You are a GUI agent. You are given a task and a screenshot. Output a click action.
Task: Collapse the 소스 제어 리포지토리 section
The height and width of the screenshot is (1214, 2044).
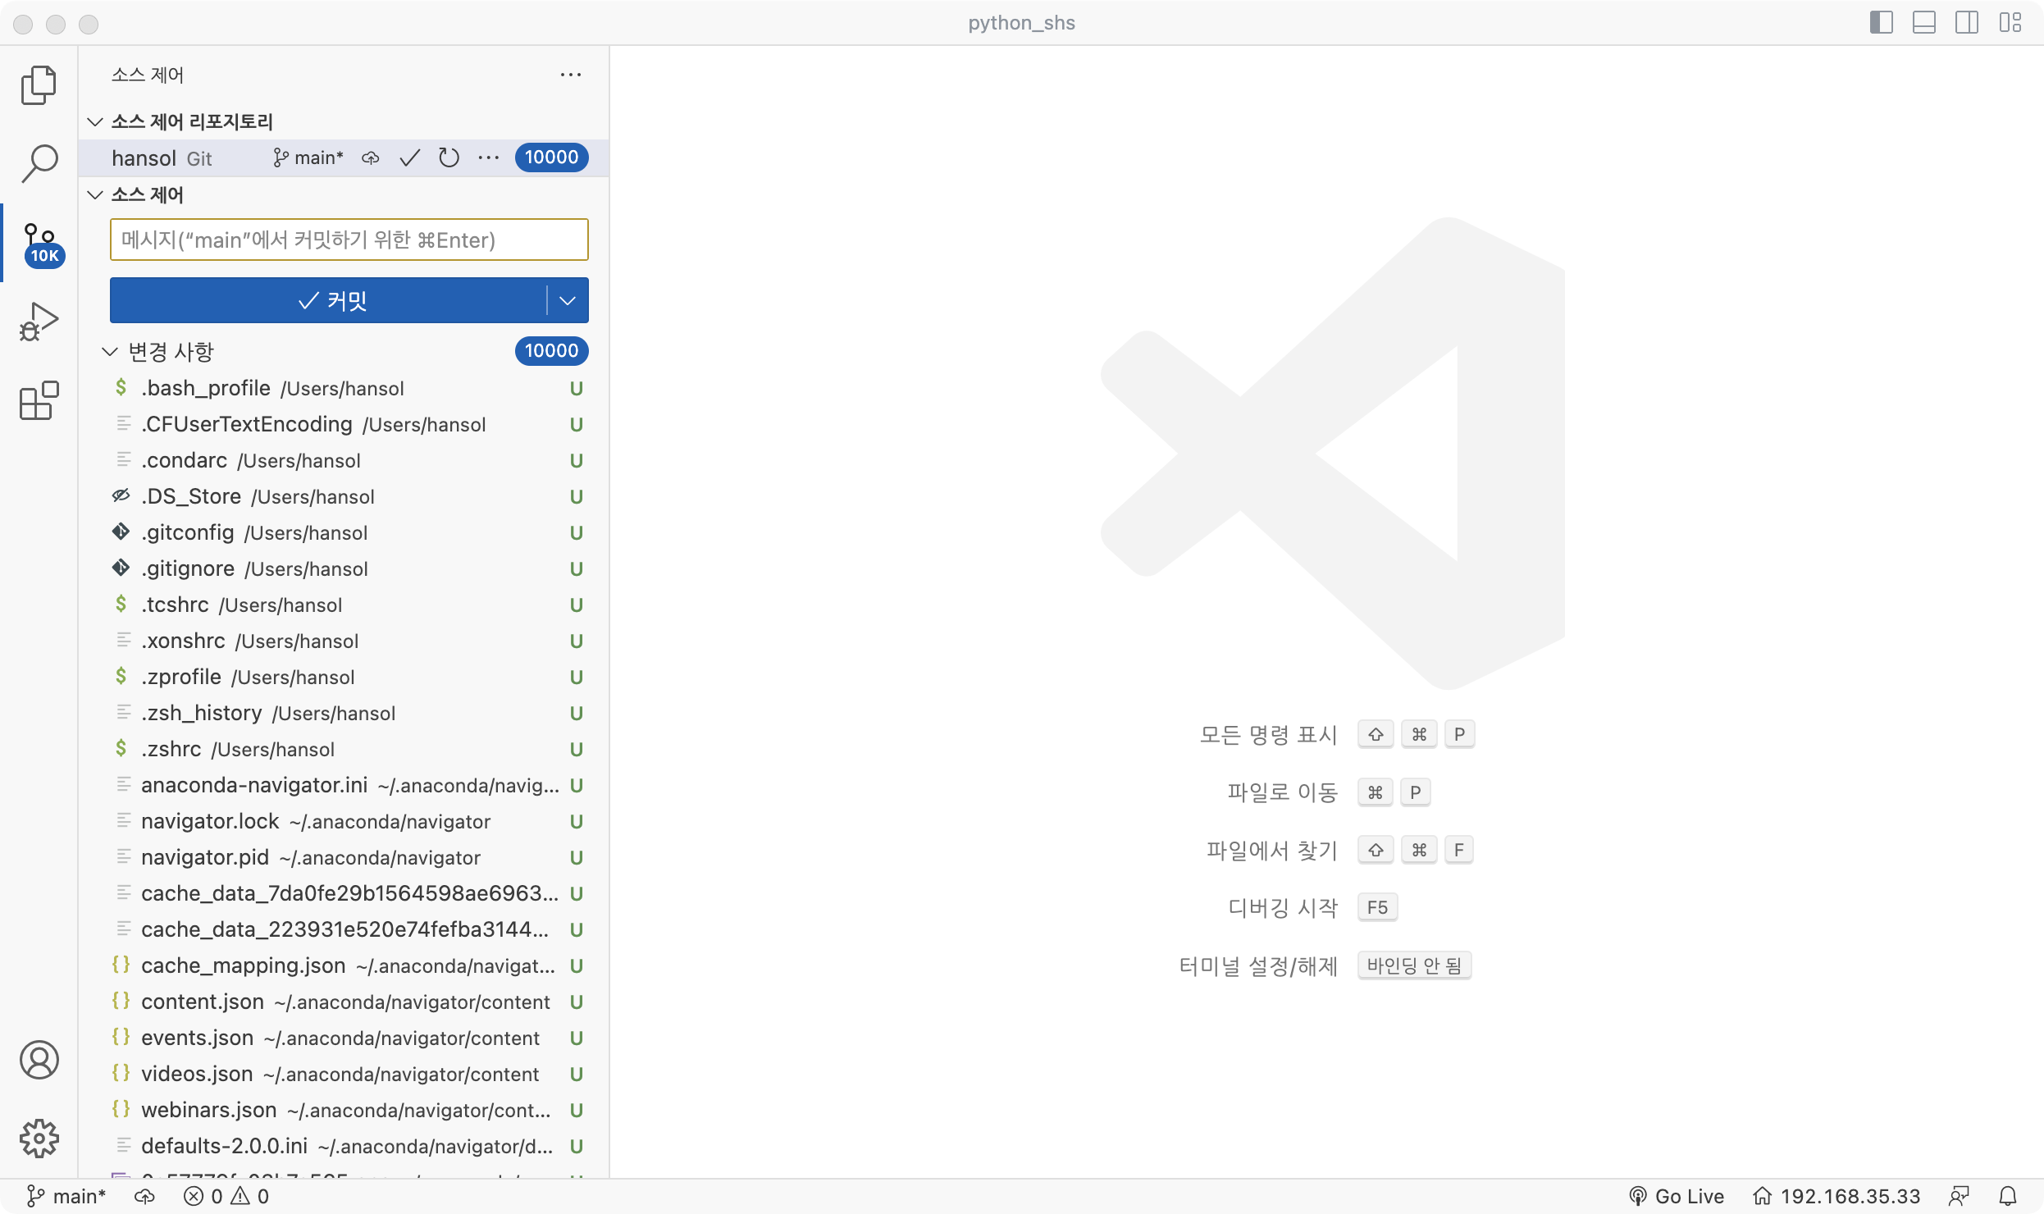point(96,121)
